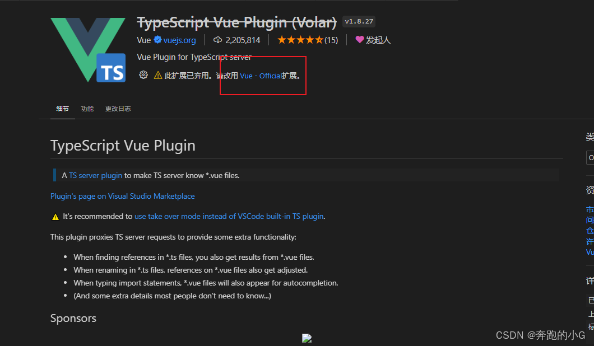This screenshot has width=594, height=346.
Task: Switch to the 更改日志 changelog tab
Action: tap(118, 109)
